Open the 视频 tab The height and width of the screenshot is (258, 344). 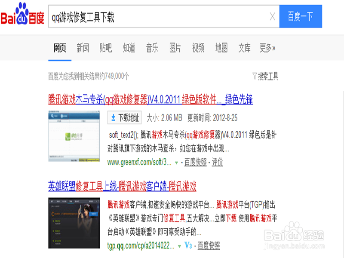(198, 48)
